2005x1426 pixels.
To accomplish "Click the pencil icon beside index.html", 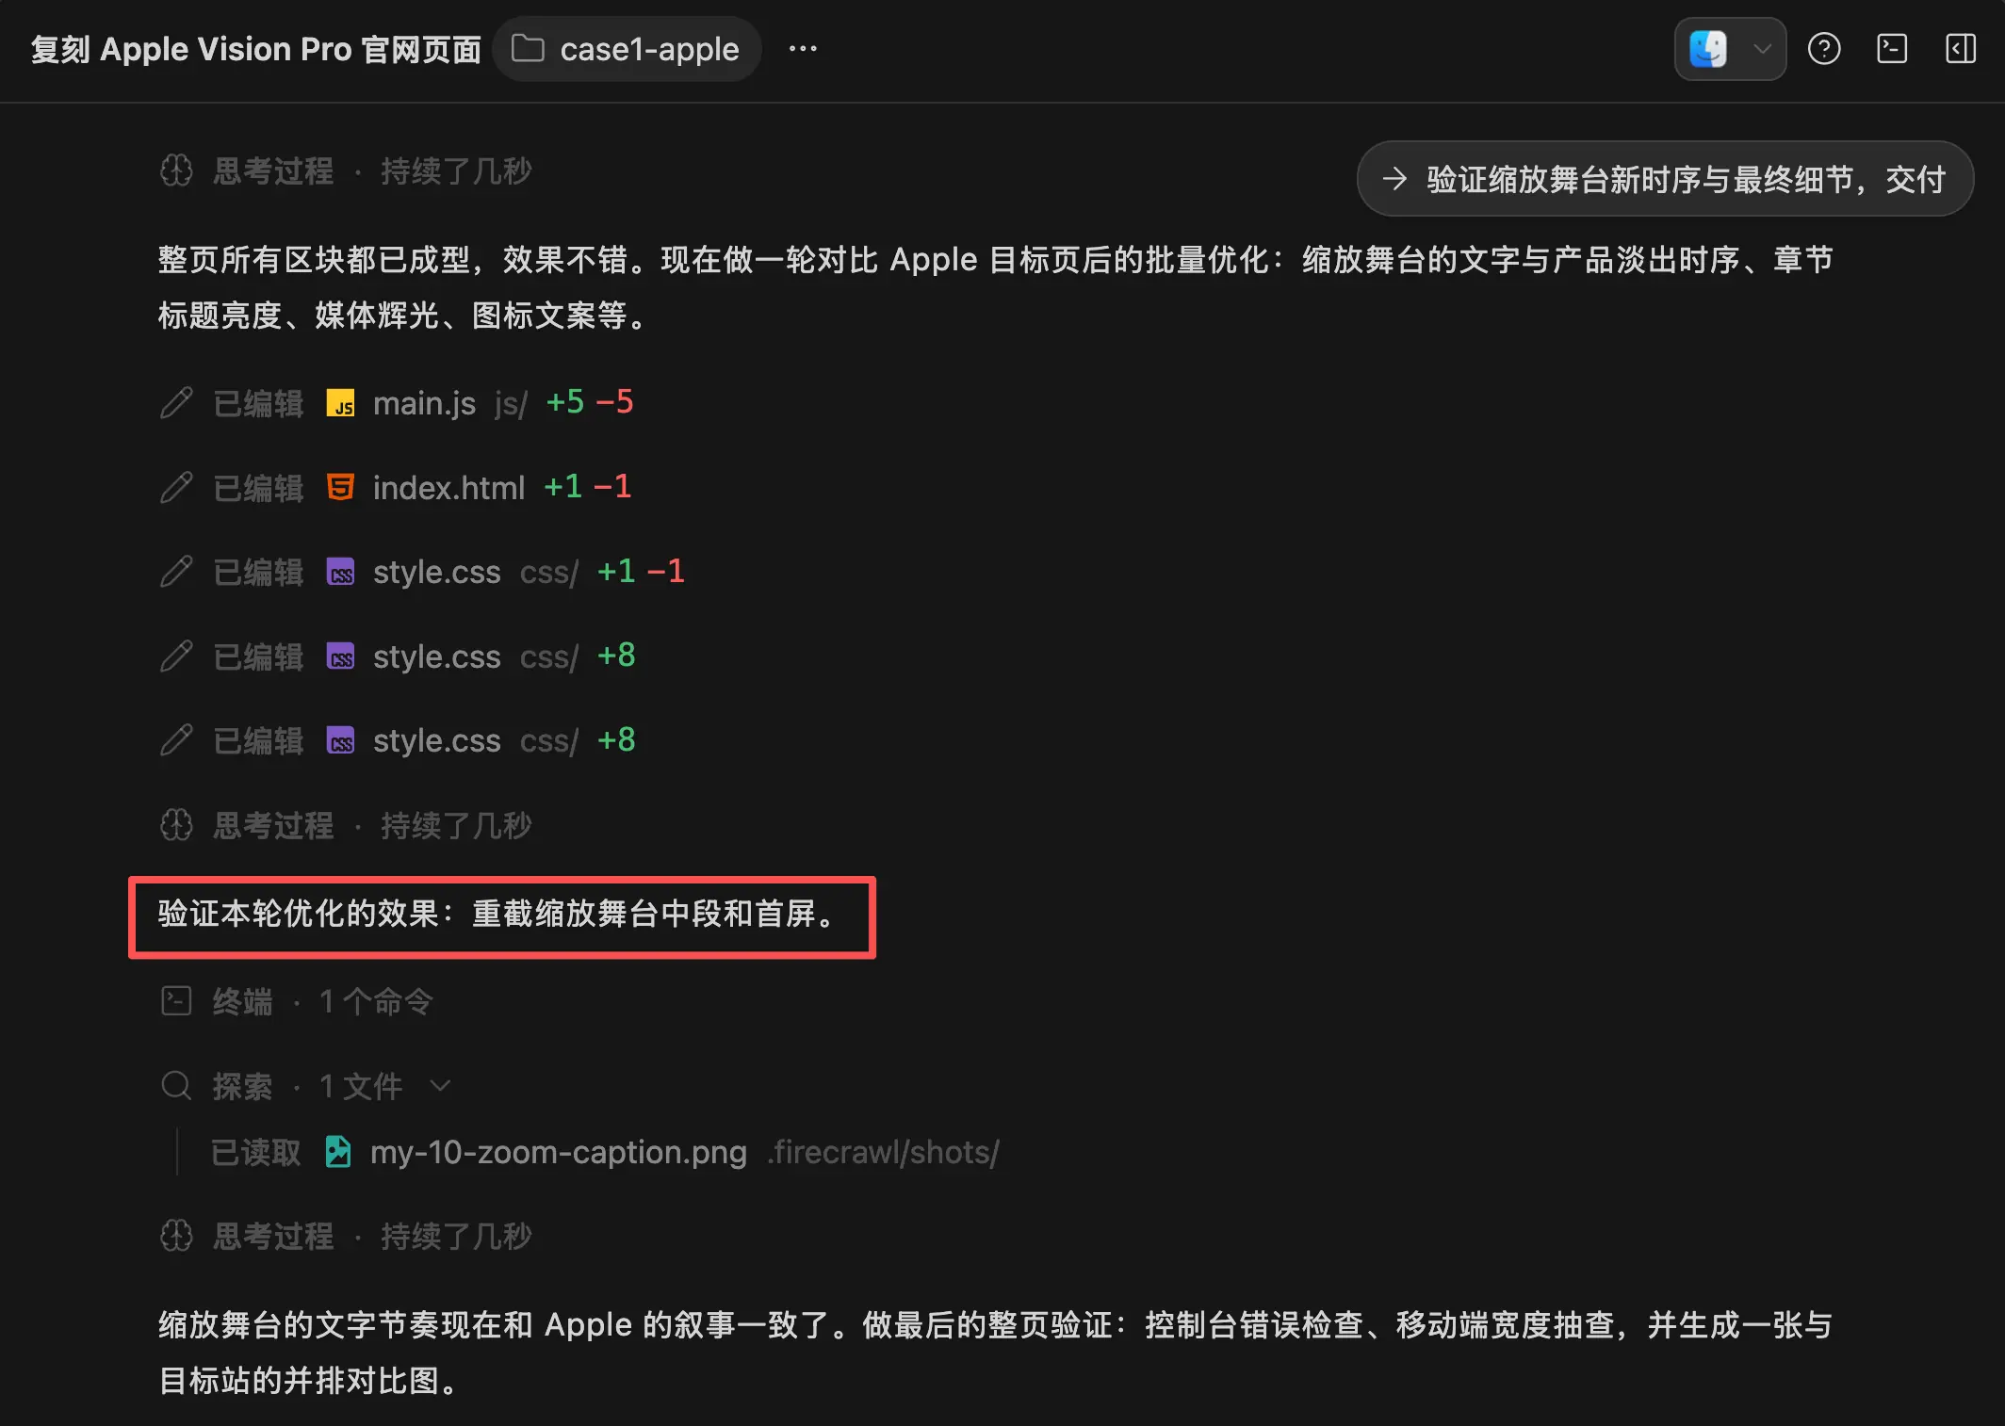I will [x=176, y=488].
